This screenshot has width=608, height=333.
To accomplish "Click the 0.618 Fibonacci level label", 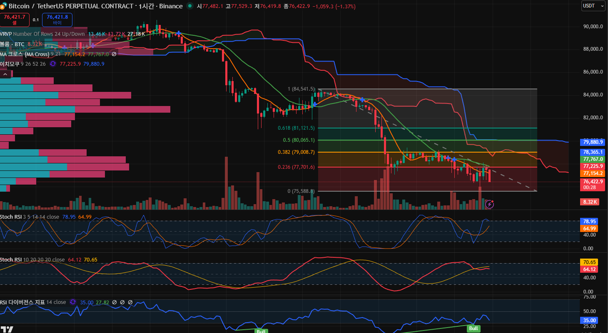I will coord(296,128).
